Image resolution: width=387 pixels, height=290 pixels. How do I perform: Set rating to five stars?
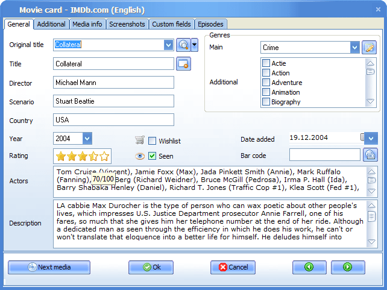tap(105, 157)
